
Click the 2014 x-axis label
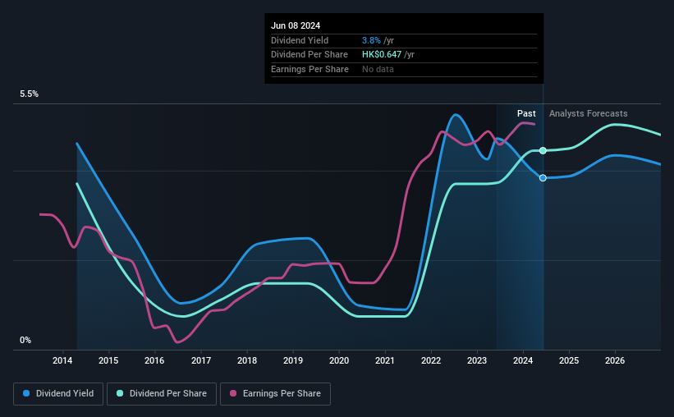(62, 360)
